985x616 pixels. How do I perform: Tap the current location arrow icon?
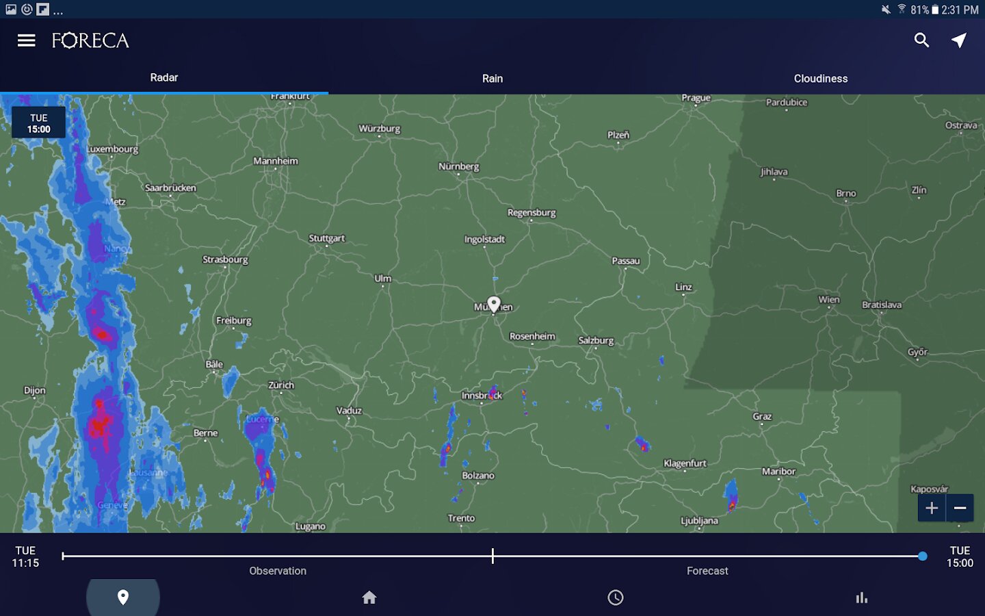tap(959, 40)
